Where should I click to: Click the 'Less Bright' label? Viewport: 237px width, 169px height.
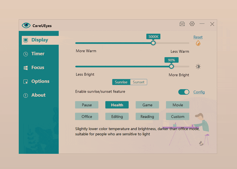[85, 74]
